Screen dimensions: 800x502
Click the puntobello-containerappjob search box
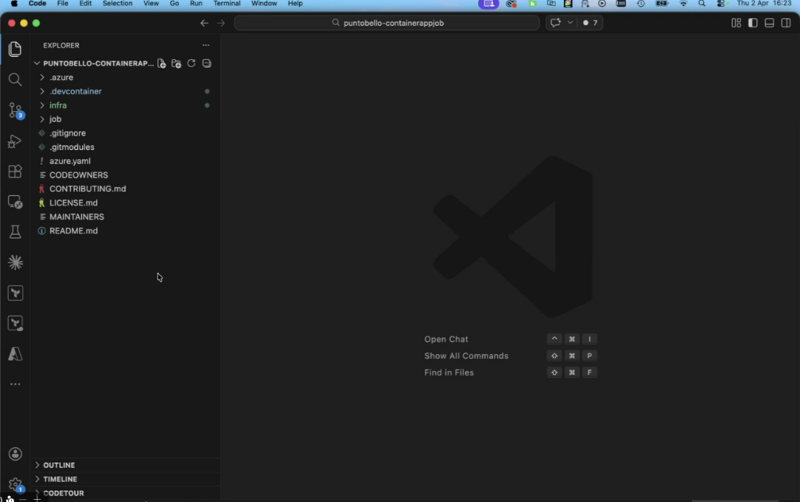[x=387, y=23]
